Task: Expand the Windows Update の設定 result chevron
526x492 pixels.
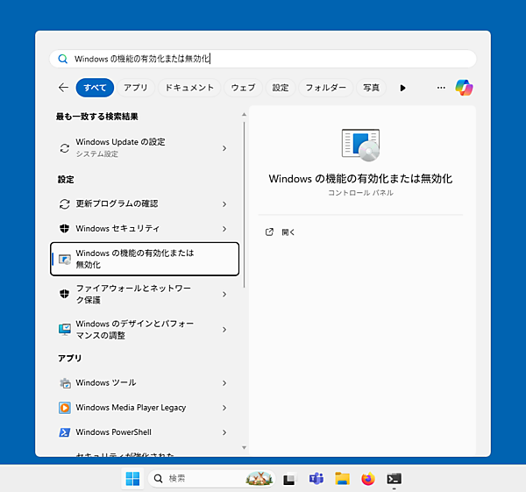Action: [224, 148]
